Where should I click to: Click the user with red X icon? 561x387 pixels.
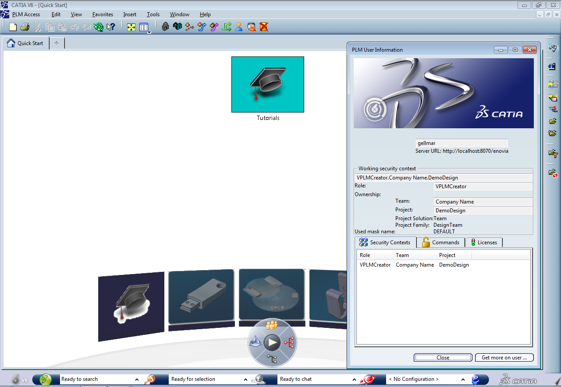tap(263, 27)
